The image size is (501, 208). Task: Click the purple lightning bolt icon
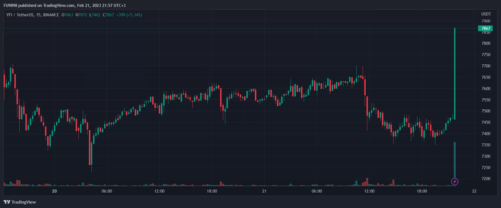click(x=455, y=181)
